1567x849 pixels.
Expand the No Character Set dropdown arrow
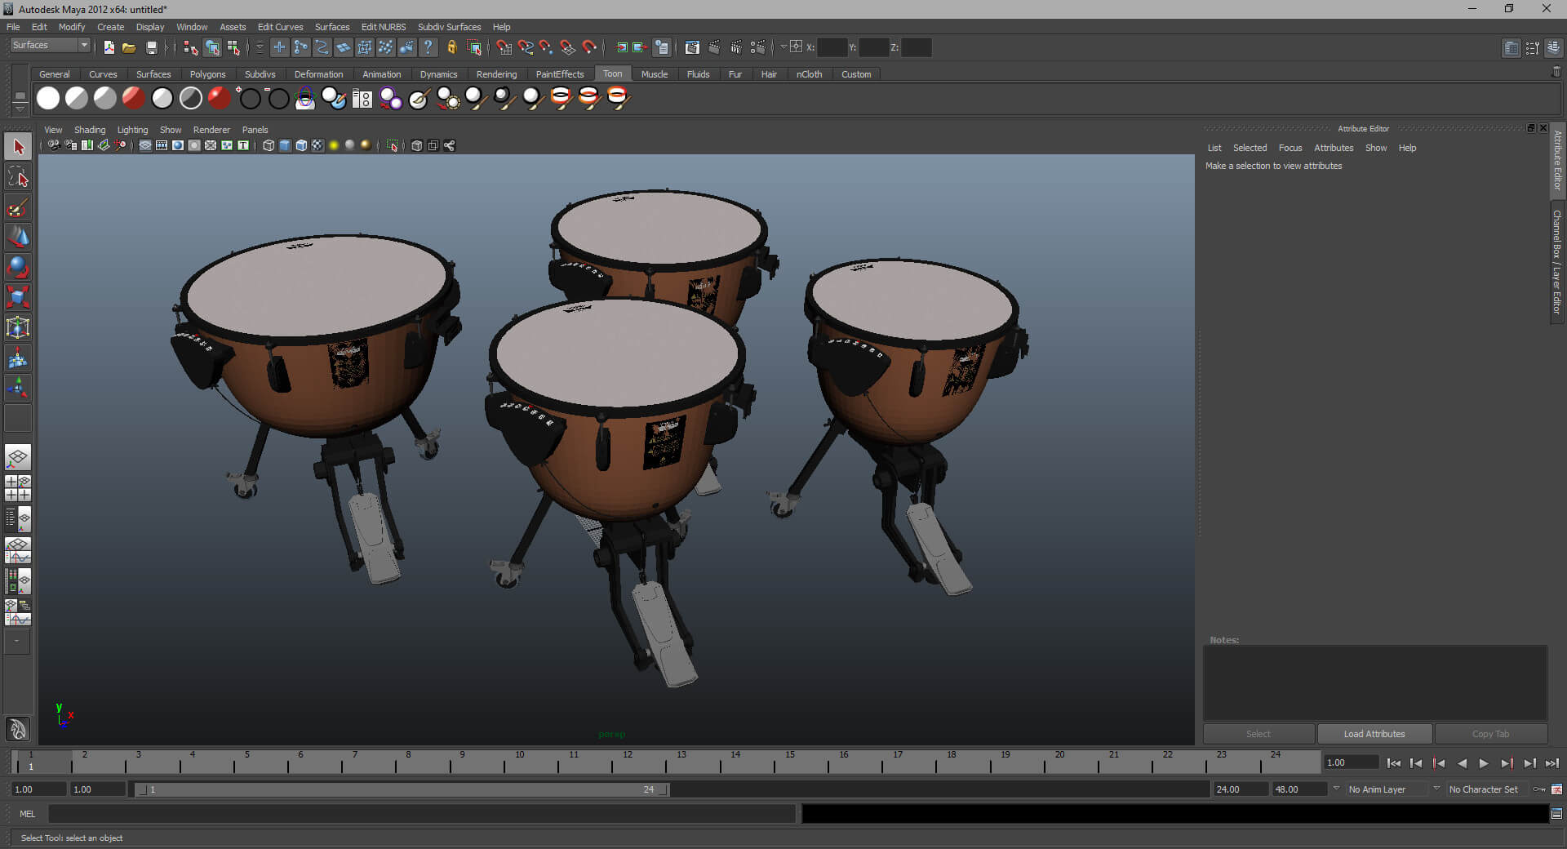pyautogui.click(x=1436, y=789)
